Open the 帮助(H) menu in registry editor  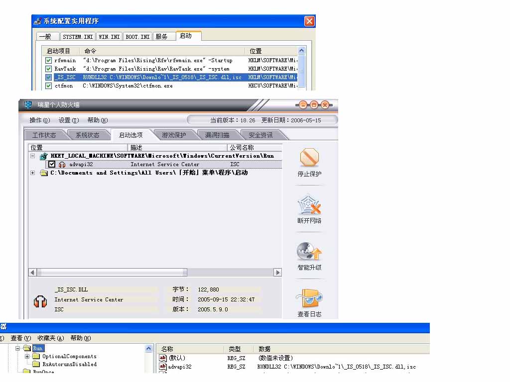(x=81, y=338)
